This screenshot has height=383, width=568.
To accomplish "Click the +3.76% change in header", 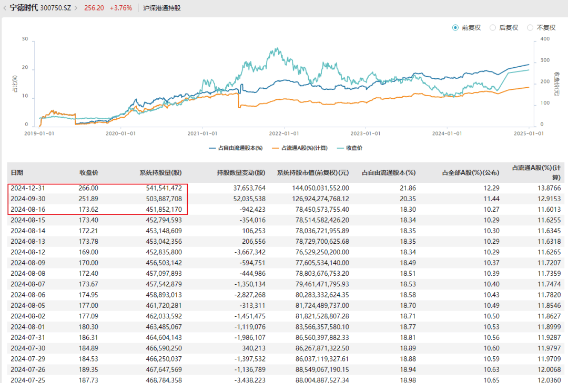I will pos(121,8).
